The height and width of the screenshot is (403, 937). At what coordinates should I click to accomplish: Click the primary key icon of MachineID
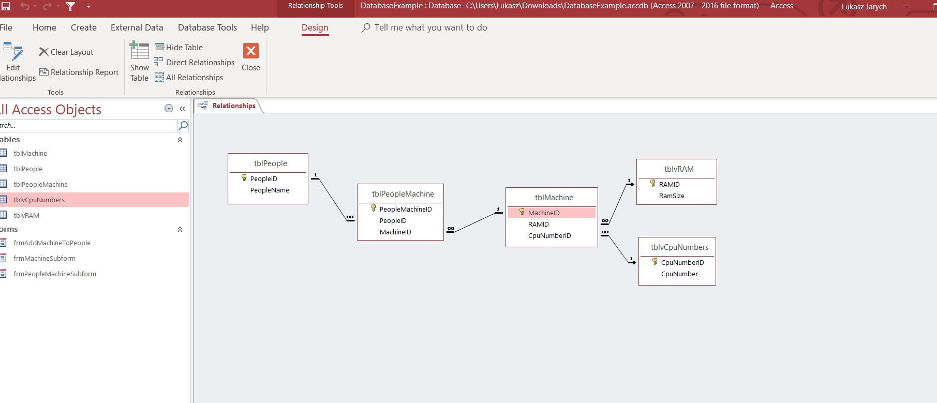[x=522, y=212]
